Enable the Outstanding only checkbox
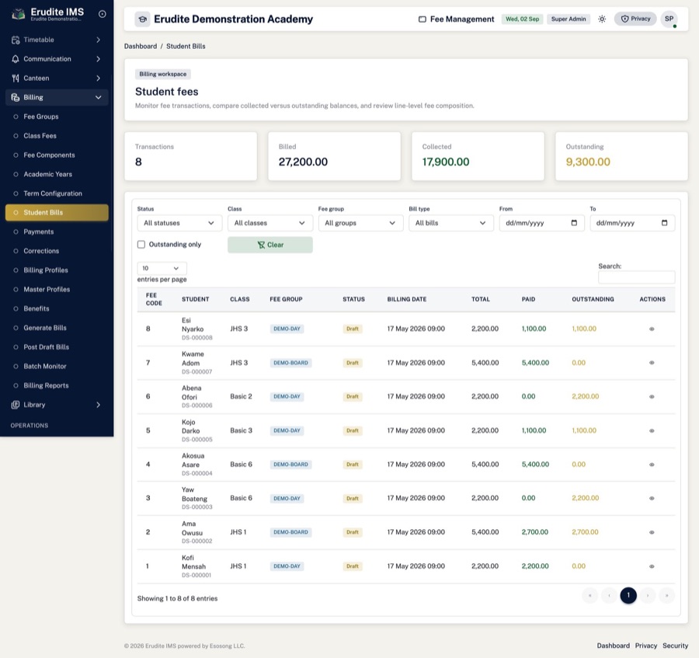 (141, 244)
